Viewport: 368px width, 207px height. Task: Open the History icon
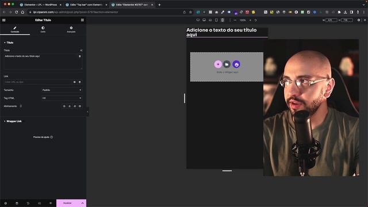point(28,203)
